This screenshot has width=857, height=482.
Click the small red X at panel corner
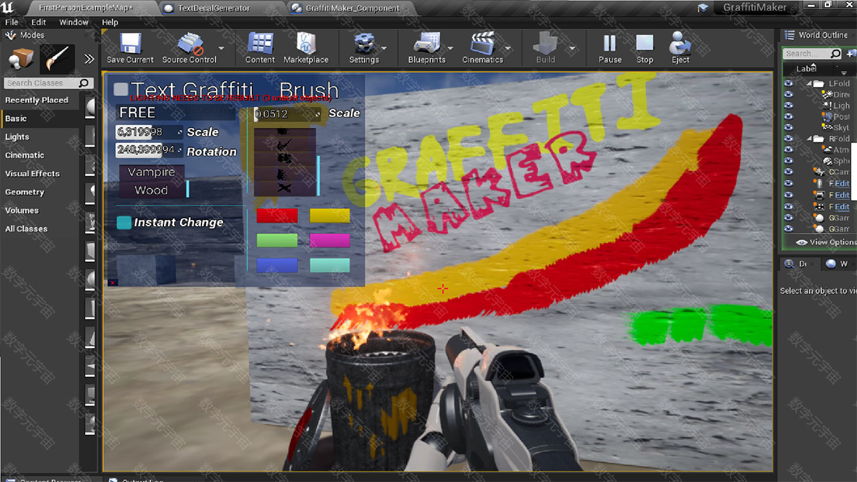(113, 283)
